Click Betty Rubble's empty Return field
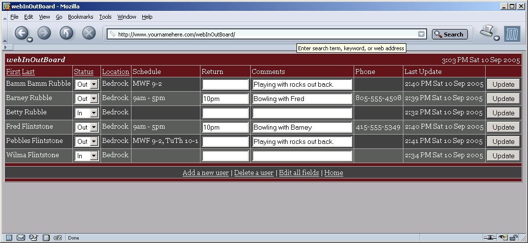 click(225, 113)
